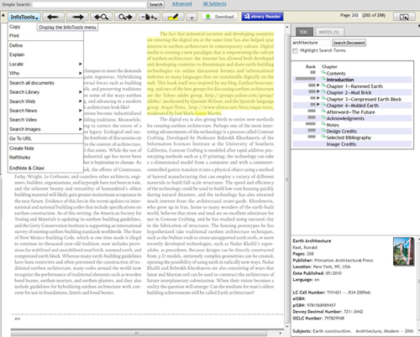Click the Simple Search input field
Viewport: 420px width, 337px height.
coord(90,4)
